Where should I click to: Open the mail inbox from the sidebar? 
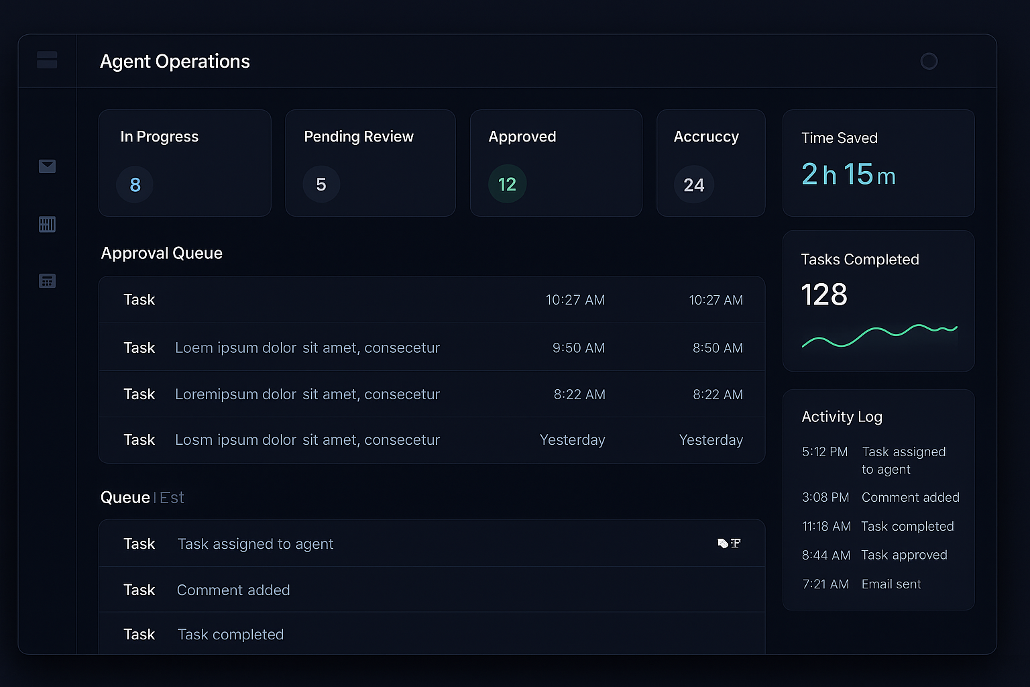coord(47,166)
